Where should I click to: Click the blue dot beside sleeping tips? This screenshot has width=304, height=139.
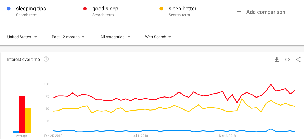tap(9, 9)
